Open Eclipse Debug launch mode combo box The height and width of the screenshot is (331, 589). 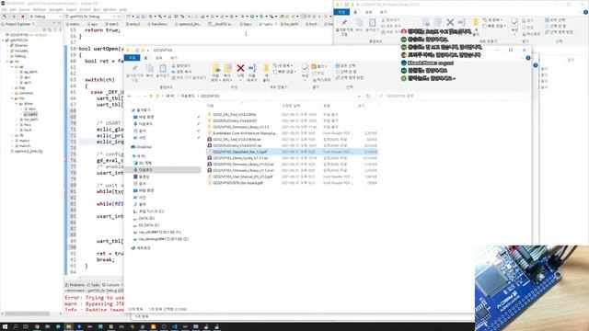tap(45, 17)
